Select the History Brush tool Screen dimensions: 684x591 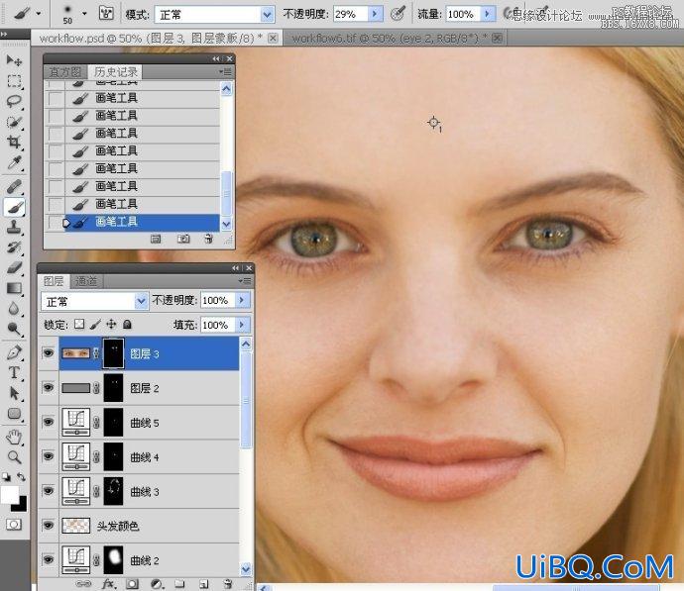click(14, 247)
